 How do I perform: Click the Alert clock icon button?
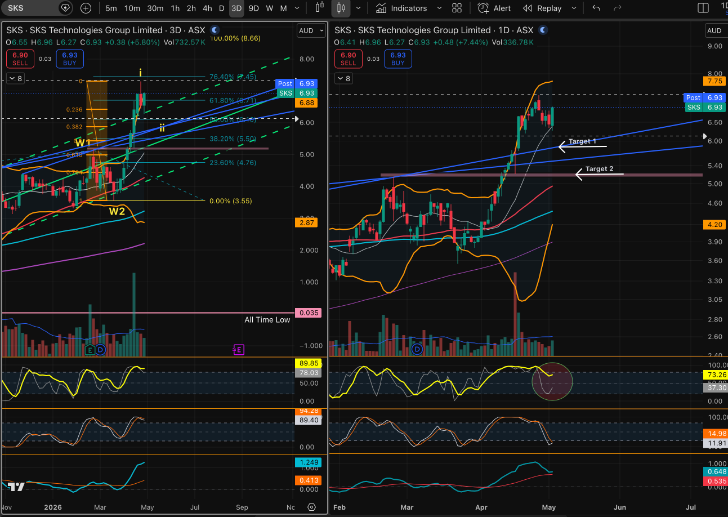(x=494, y=8)
